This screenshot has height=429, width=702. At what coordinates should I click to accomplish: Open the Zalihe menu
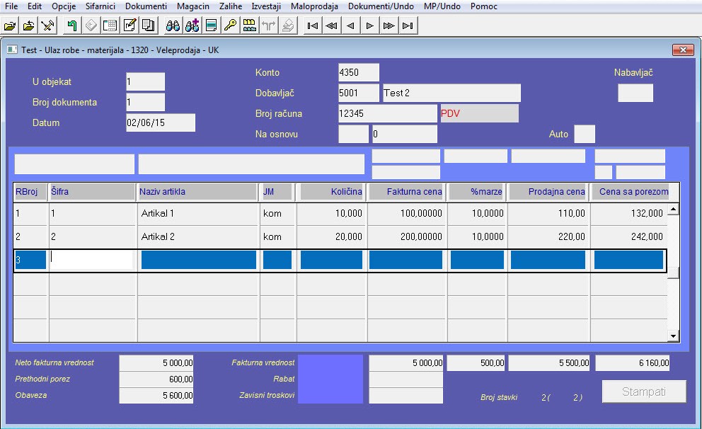(x=231, y=6)
